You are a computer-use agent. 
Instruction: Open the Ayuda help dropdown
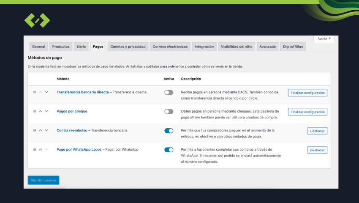(324, 38)
